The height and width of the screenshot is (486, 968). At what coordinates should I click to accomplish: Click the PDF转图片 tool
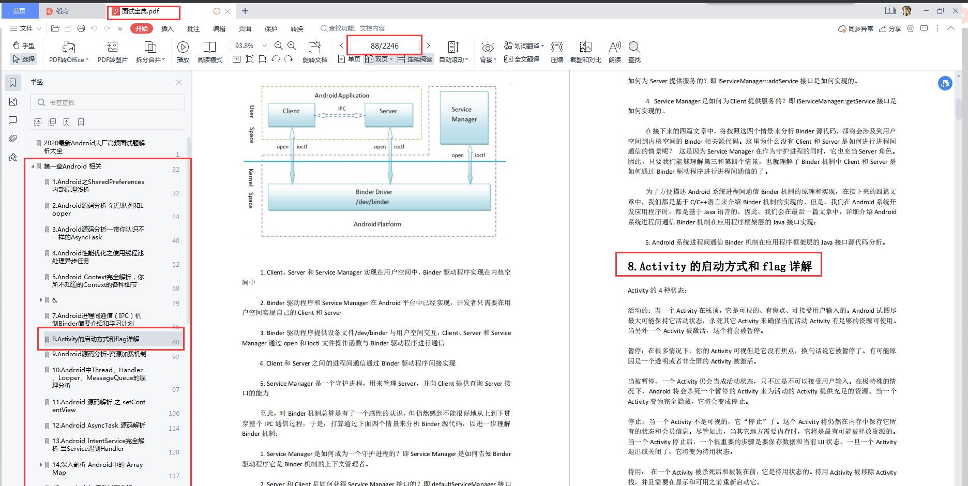coord(112,53)
